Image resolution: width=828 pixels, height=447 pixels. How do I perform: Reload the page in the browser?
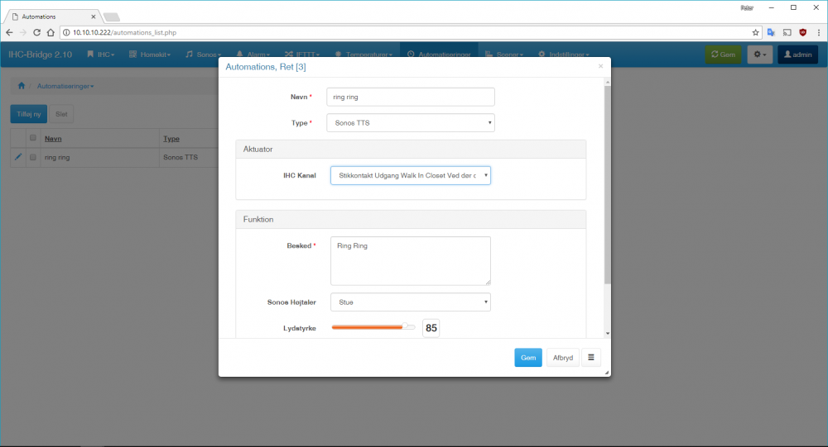pyautogui.click(x=37, y=32)
